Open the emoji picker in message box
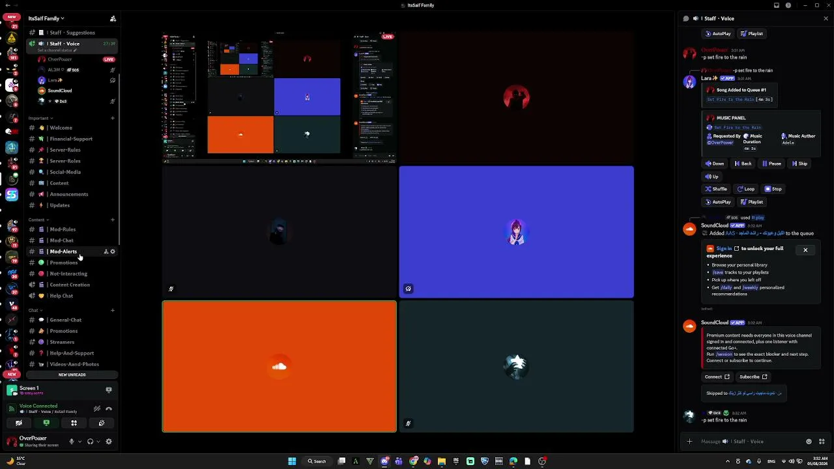 809,442
